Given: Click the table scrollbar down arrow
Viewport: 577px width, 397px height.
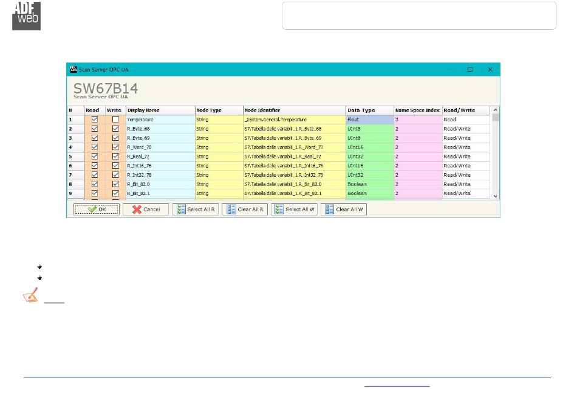Looking at the screenshot, I should (x=495, y=196).
